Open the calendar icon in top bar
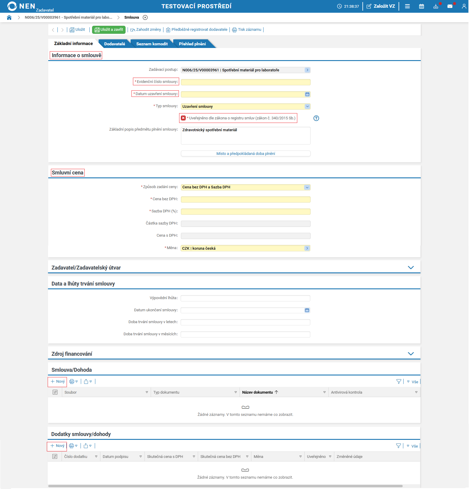469x489 pixels. tap(421, 6)
